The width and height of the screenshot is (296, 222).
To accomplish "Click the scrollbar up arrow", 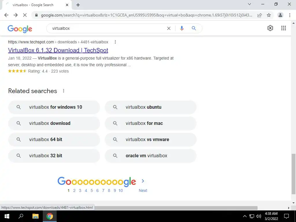I will pyautogui.click(x=293, y=23).
